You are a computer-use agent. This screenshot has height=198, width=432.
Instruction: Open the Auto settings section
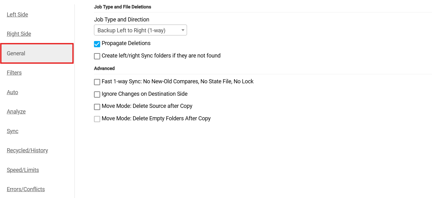coord(12,92)
